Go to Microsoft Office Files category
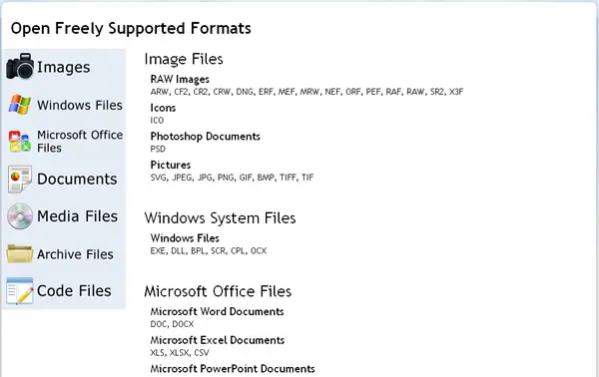 [x=80, y=142]
